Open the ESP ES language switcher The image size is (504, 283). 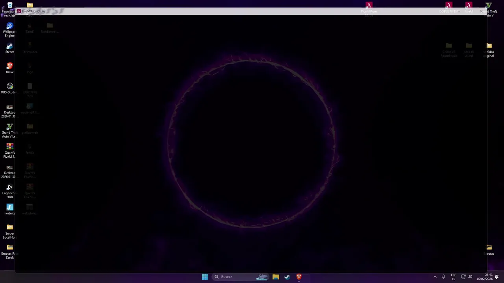tap(454, 277)
